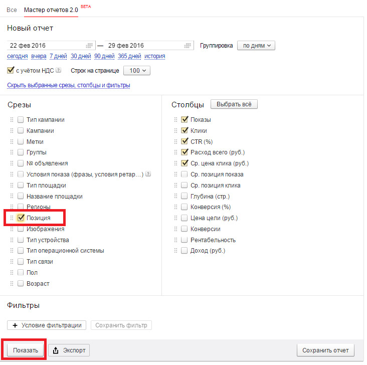The height and width of the screenshot is (365, 367).
Task: Grab the drag handle beside Тип кампании
Action: [12, 120]
